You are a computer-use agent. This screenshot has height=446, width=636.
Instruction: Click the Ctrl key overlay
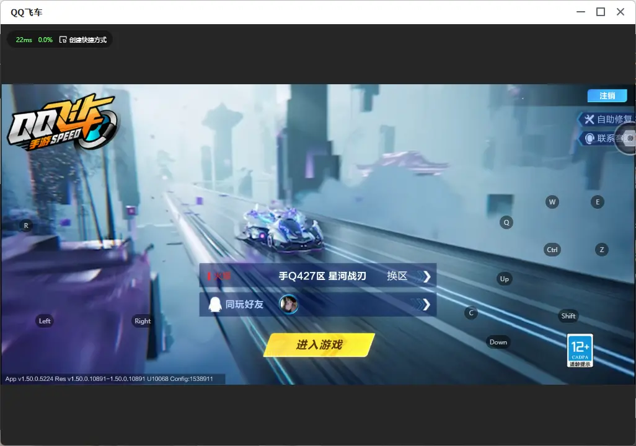[x=552, y=250]
